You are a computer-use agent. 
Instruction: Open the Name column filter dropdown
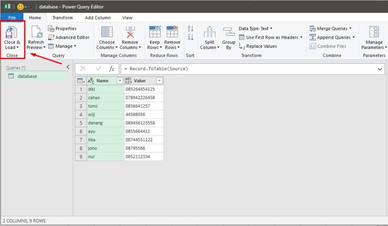tap(120, 81)
